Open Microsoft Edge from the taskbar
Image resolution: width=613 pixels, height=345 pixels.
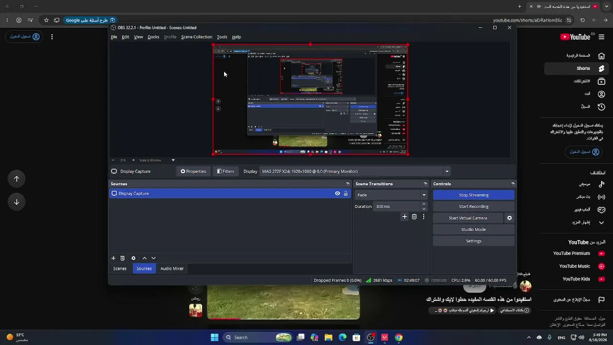click(x=342, y=337)
